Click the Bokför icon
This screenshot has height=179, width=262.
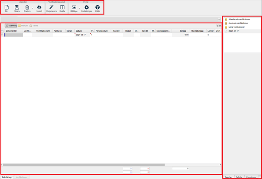62,8
